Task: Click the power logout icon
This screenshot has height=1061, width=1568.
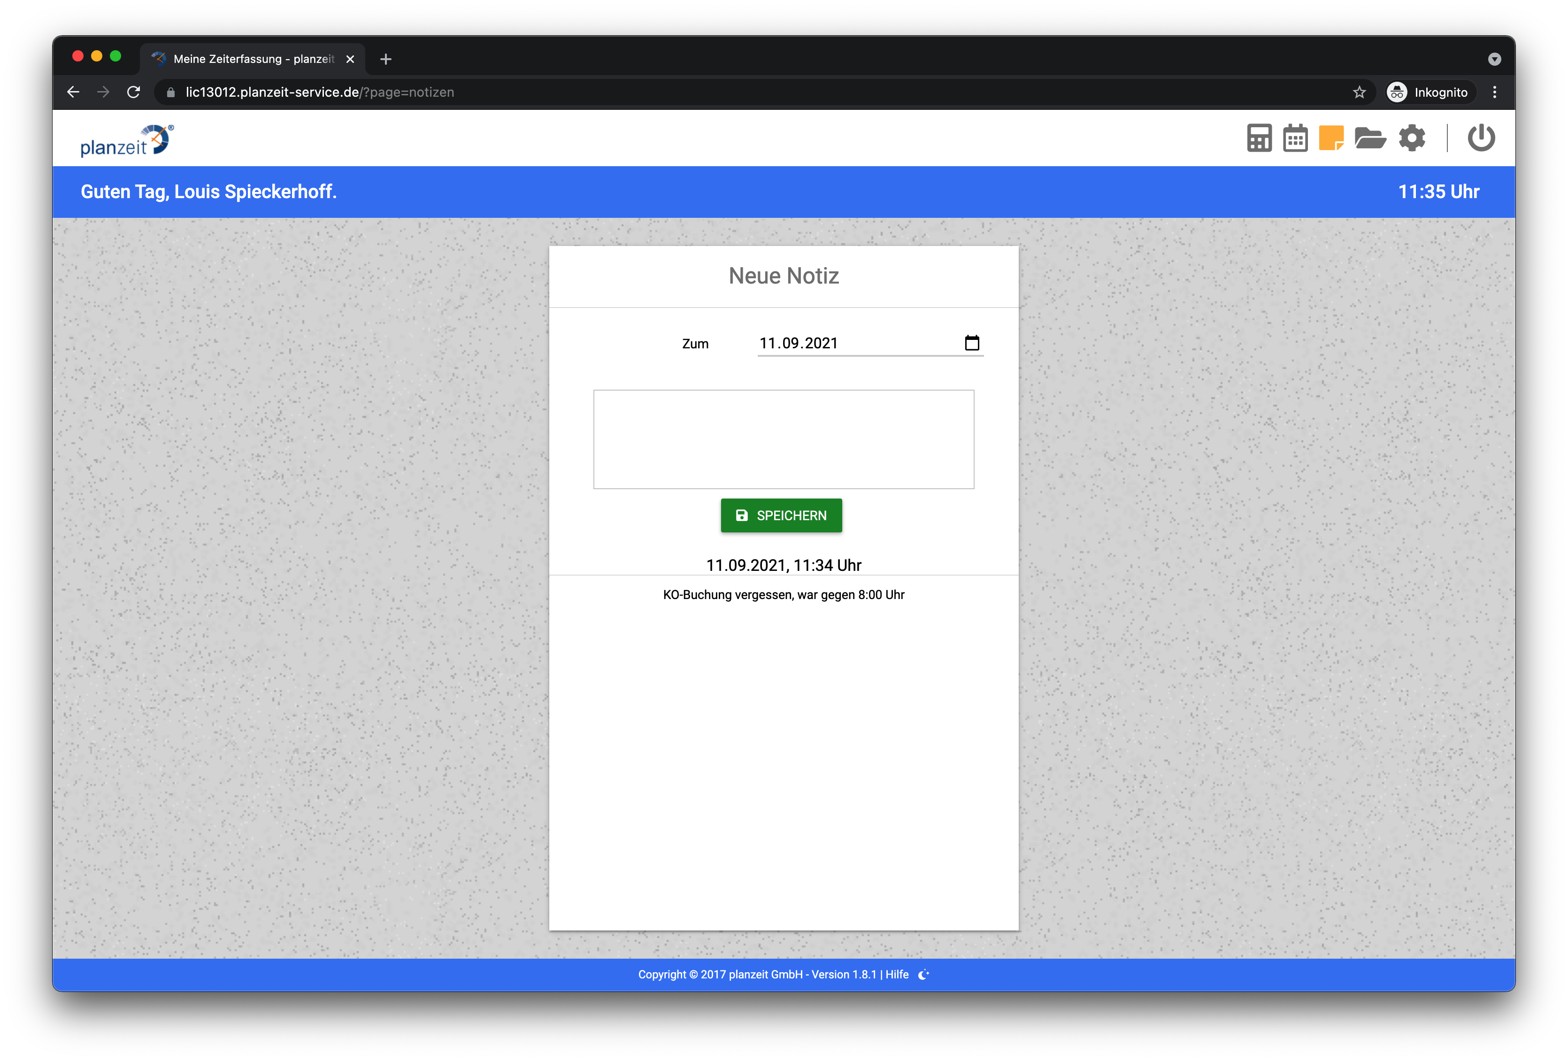Action: 1481,138
